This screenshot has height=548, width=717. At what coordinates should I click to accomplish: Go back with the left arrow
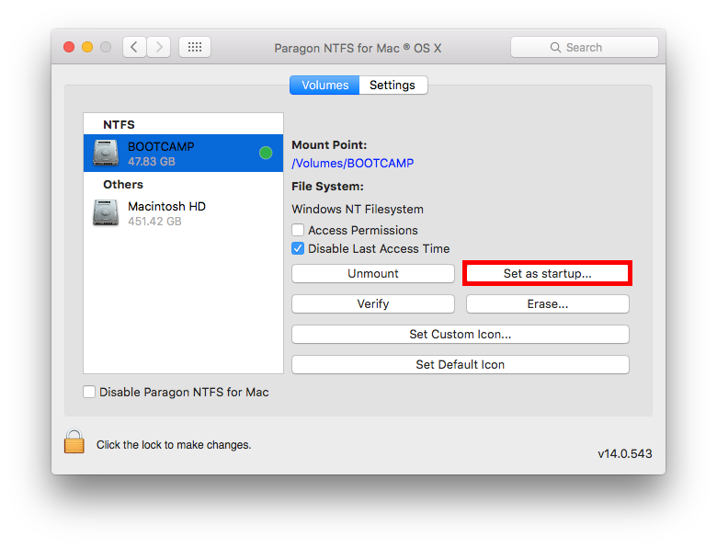coord(134,47)
